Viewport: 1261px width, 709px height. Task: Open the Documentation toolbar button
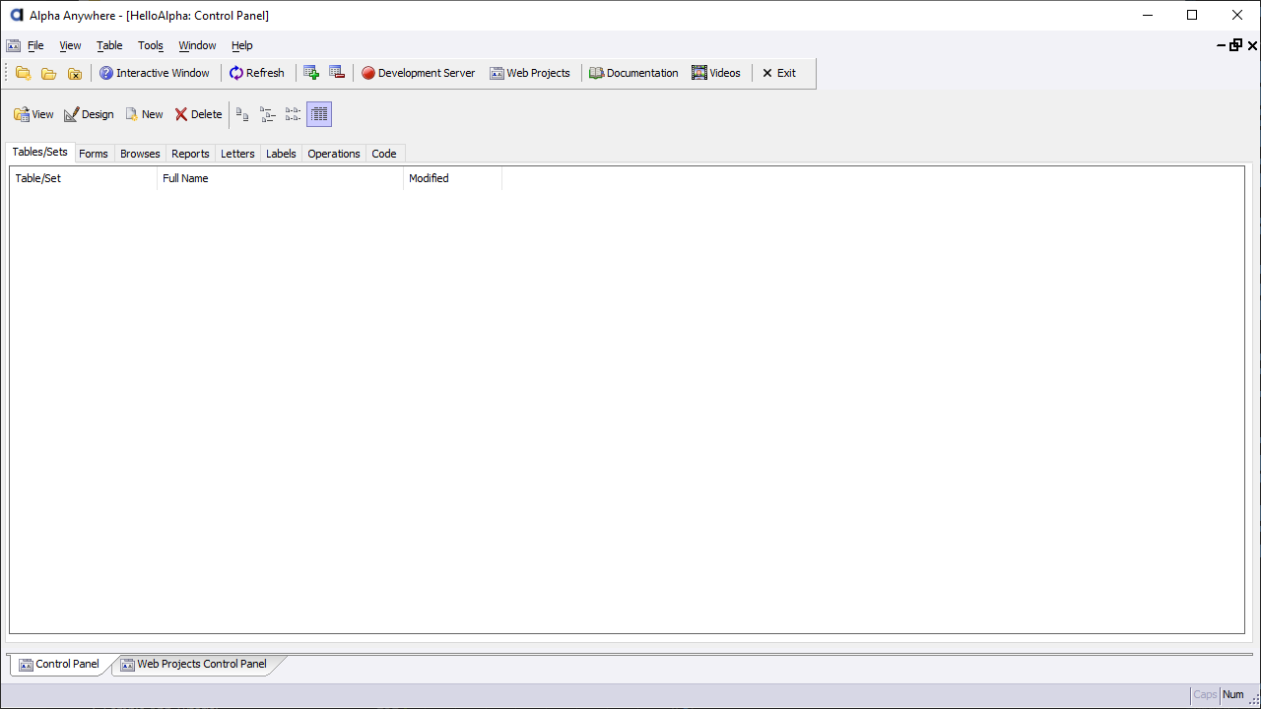pyautogui.click(x=634, y=73)
